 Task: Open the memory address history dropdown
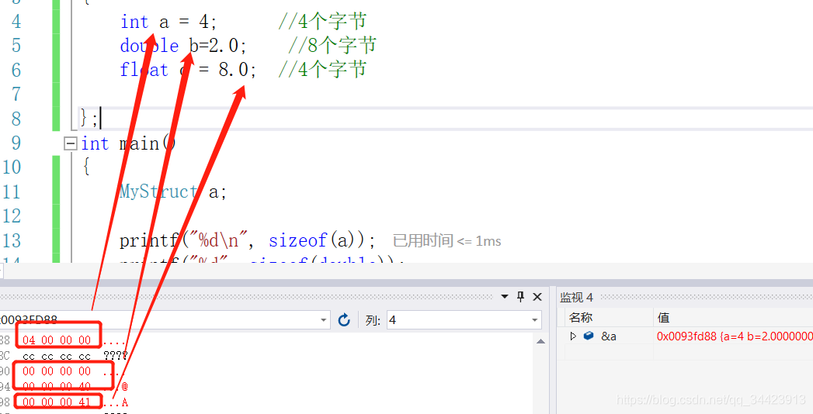324,320
